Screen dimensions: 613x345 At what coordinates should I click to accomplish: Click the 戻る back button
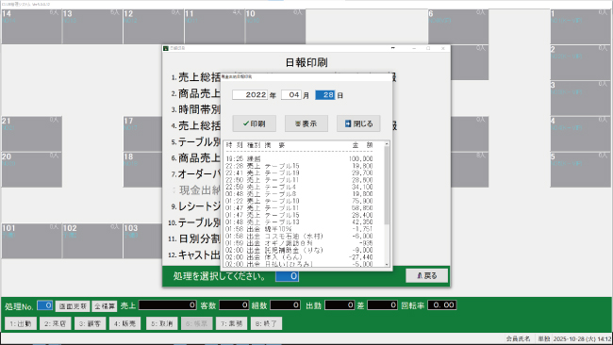click(x=426, y=275)
